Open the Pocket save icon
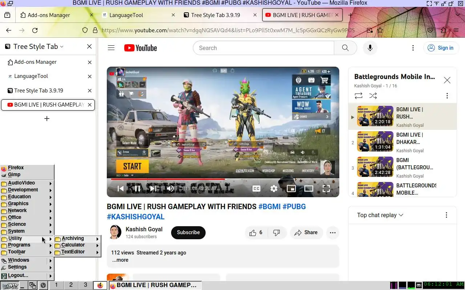The width and height of the screenshot is (465, 290). 430,30
